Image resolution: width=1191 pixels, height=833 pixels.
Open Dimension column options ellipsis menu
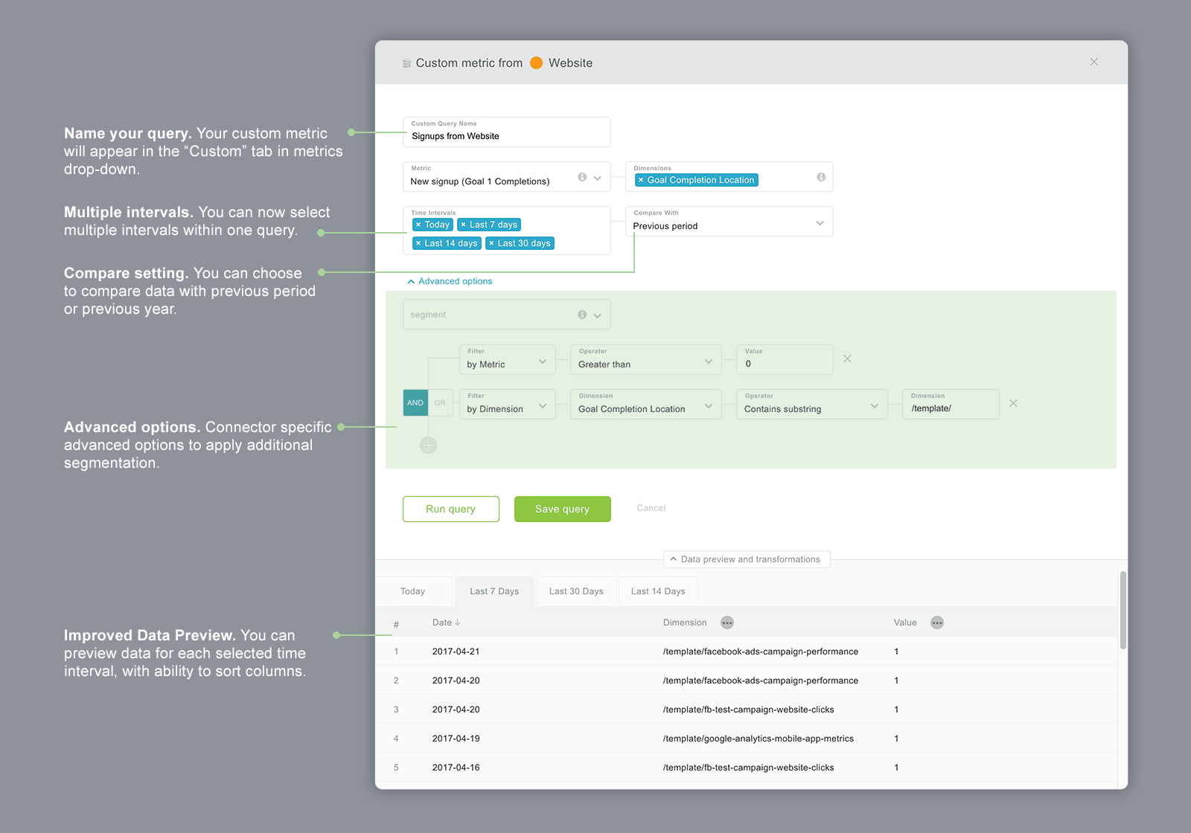click(x=727, y=623)
